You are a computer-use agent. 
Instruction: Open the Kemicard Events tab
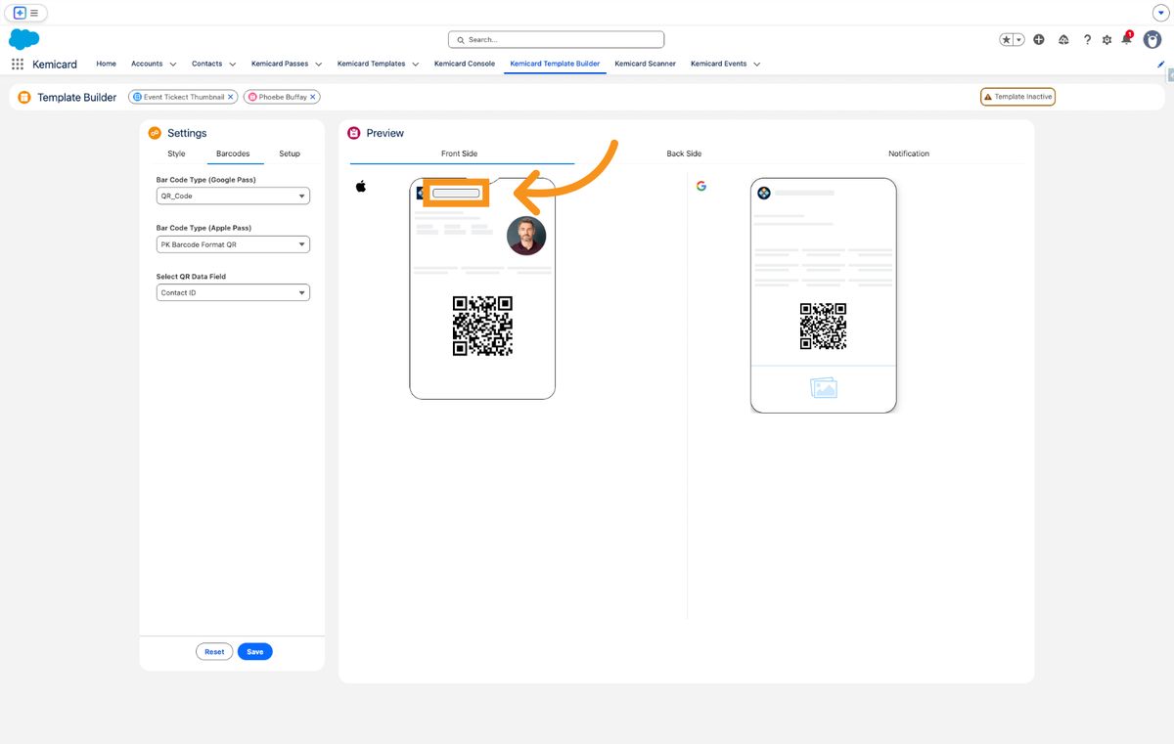coord(718,64)
